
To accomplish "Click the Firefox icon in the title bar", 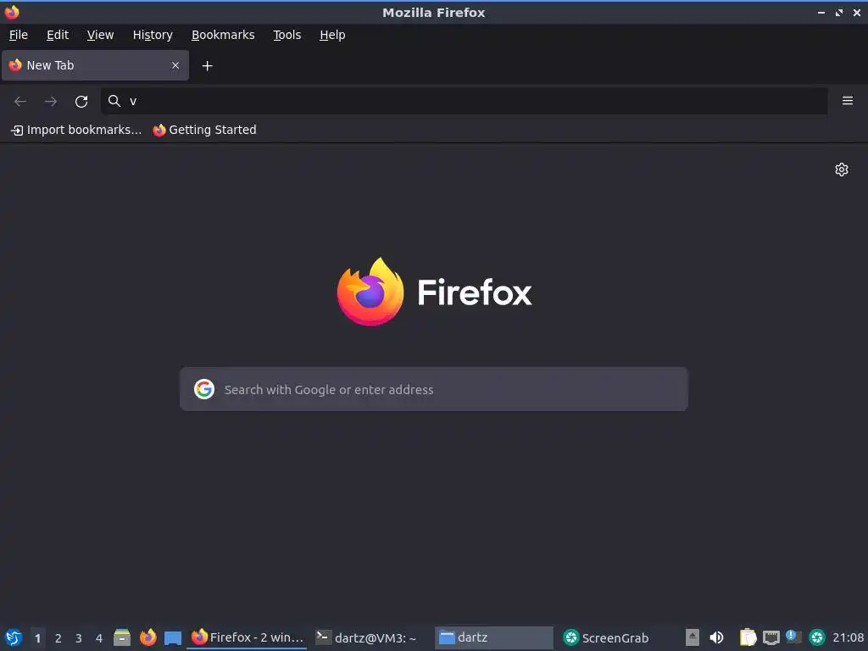I will (x=12, y=12).
